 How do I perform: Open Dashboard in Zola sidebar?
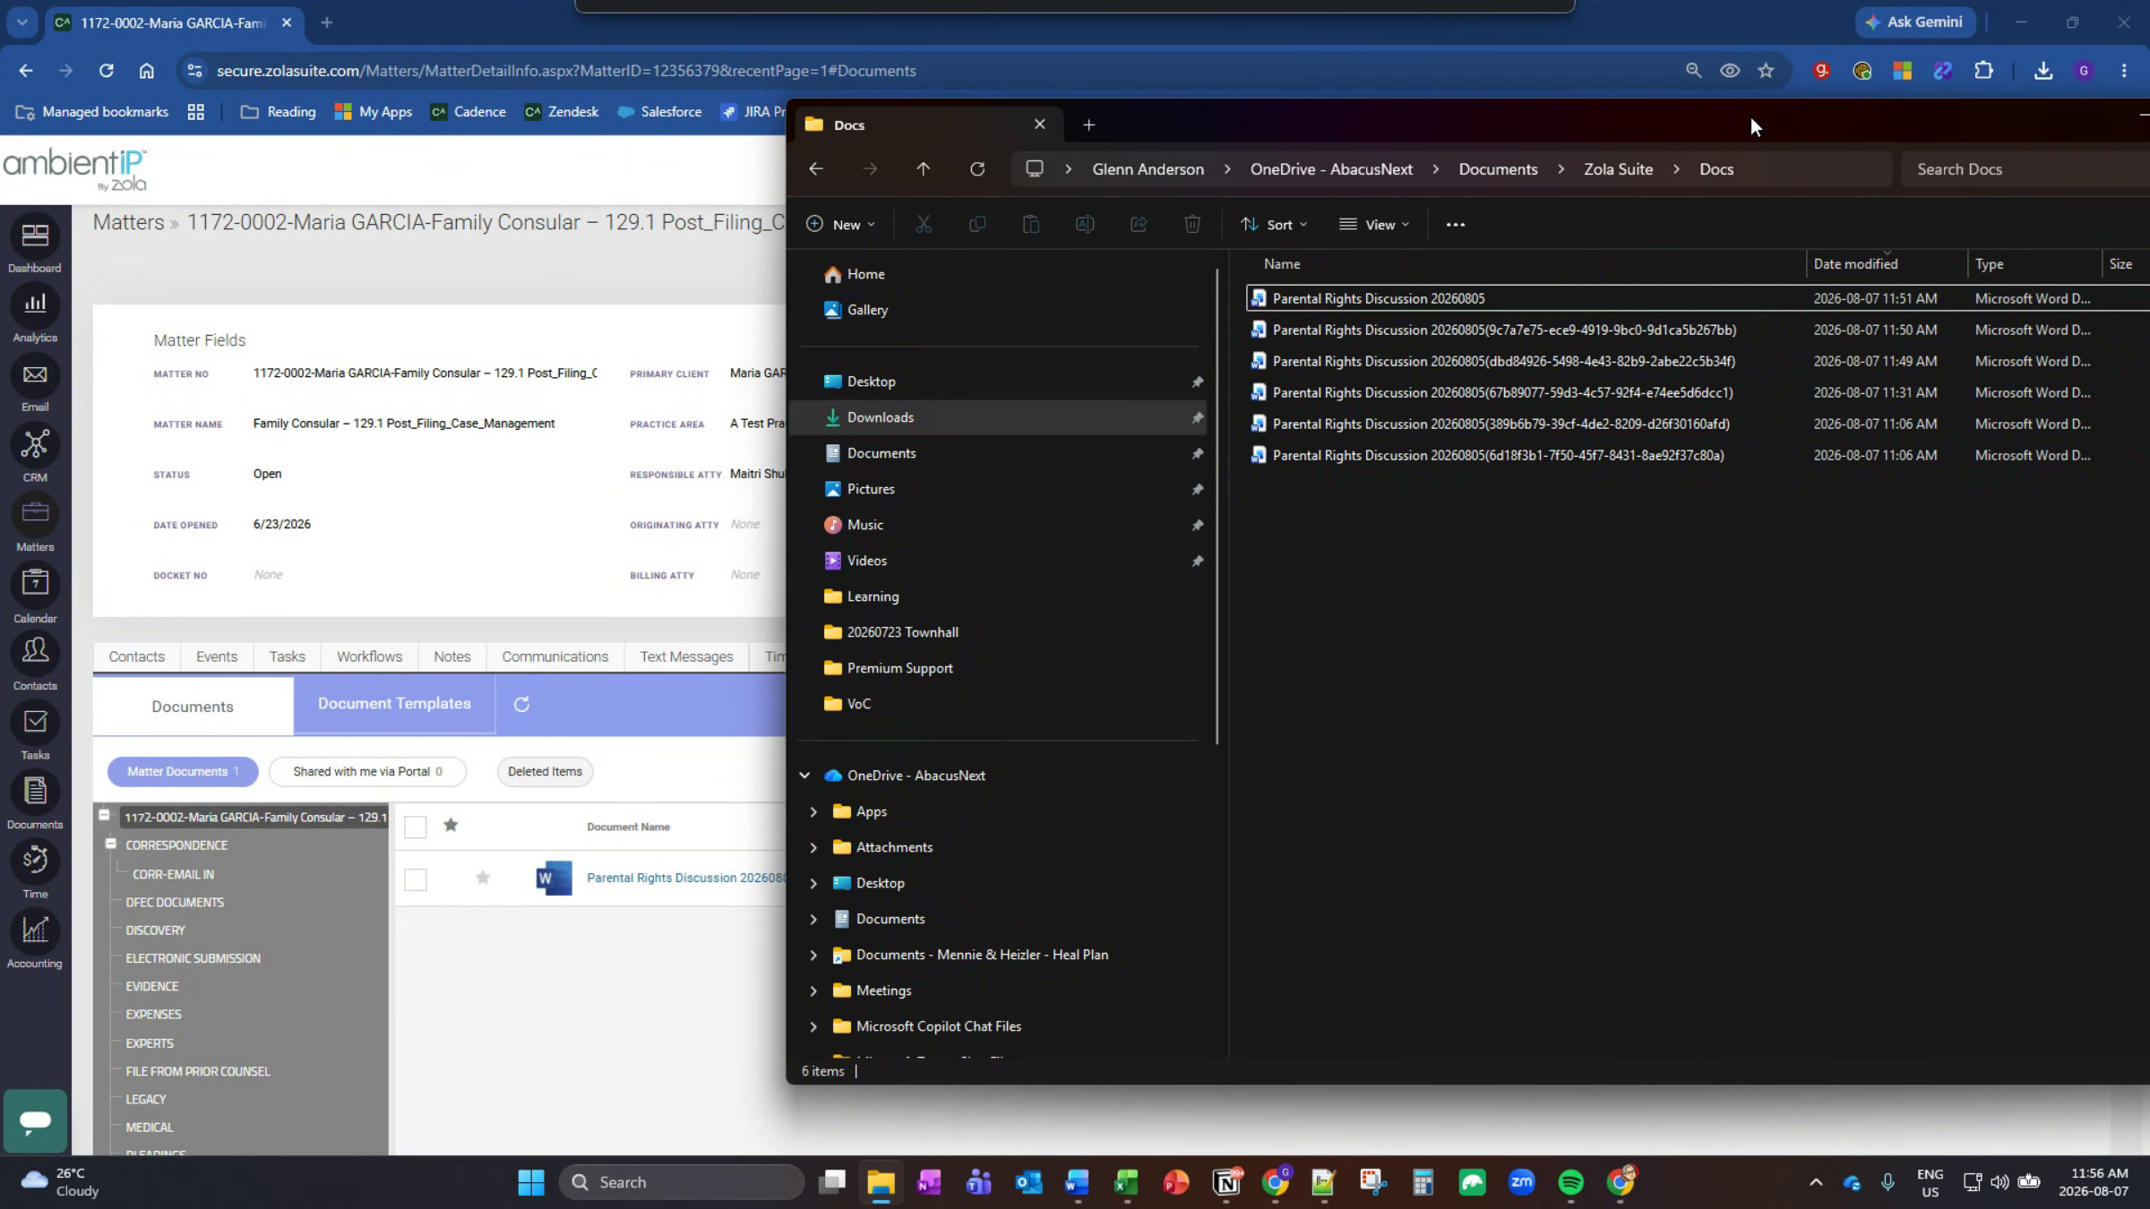pos(35,246)
